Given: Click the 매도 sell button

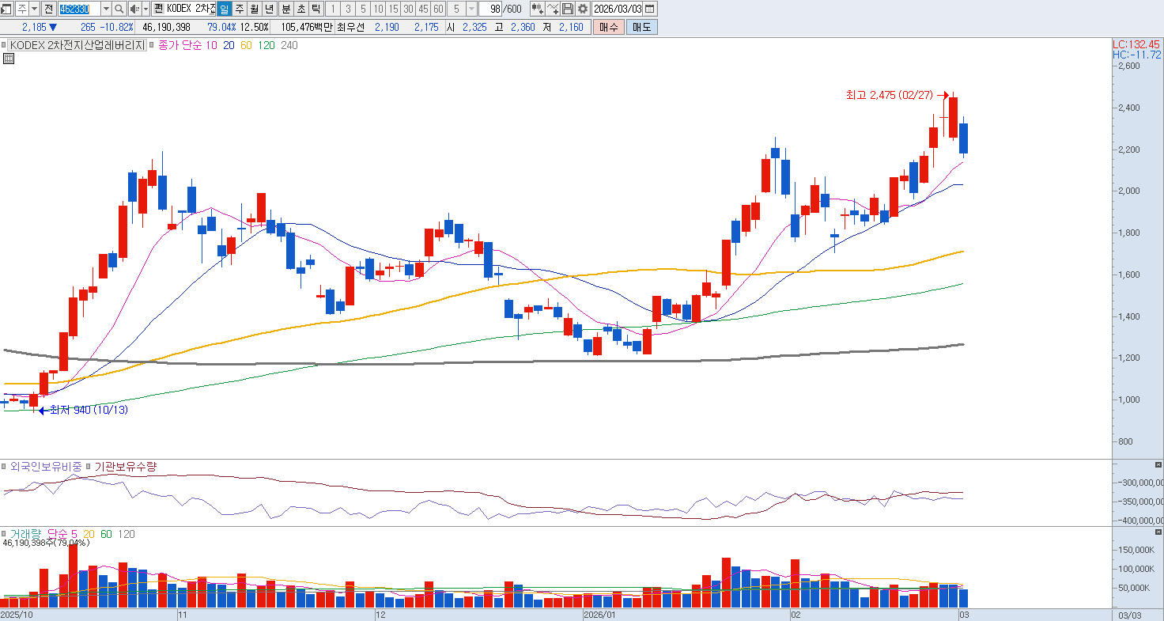Looking at the screenshot, I should click(x=641, y=27).
